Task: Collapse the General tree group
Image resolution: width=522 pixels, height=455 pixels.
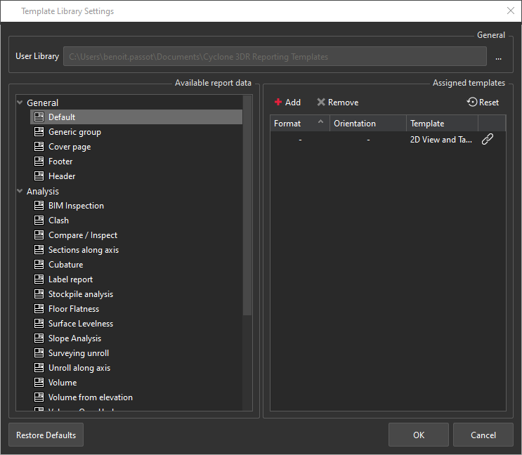Action: (20, 103)
